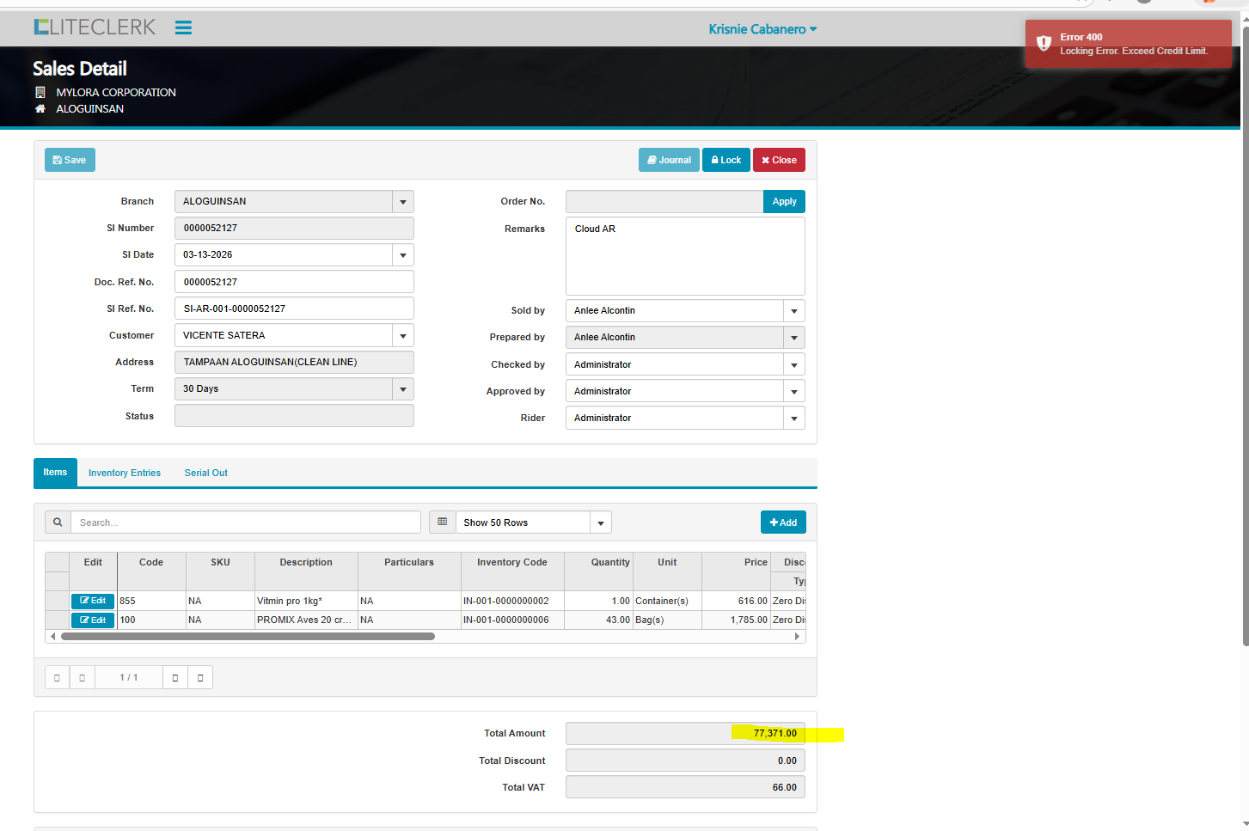Switch to the Serial Out tab
Screen dimensions: 1249x831
(x=205, y=473)
